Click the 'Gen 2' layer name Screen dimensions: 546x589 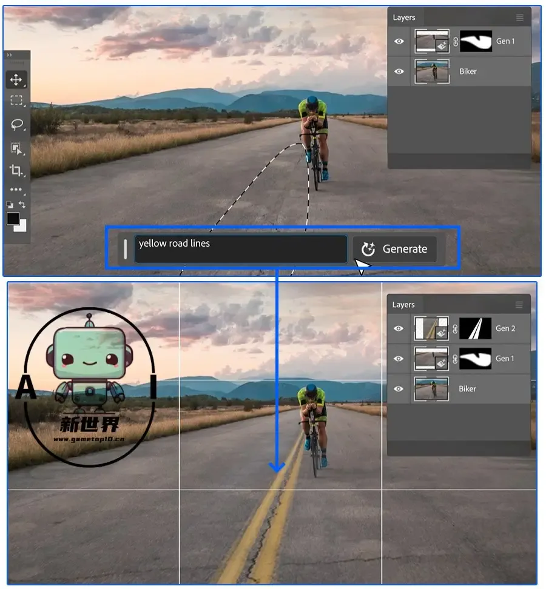(x=505, y=328)
